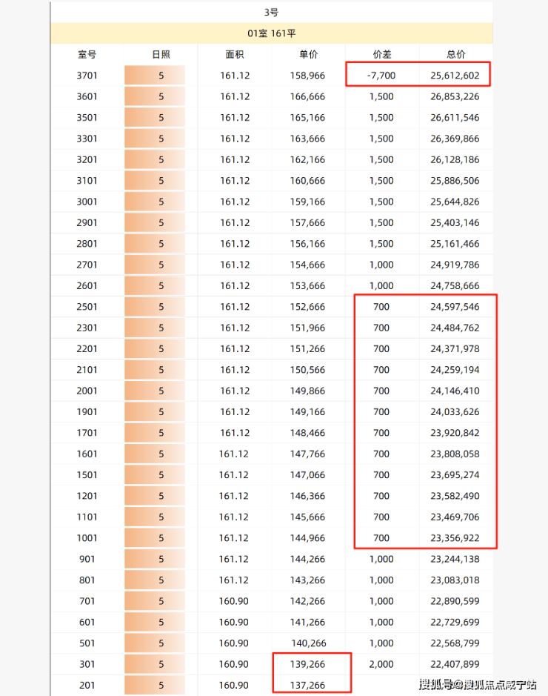The image size is (548, 696).
Task: Open the 搜狐号@搜狐焦点咸宁站 watermark link
Action: point(478,684)
